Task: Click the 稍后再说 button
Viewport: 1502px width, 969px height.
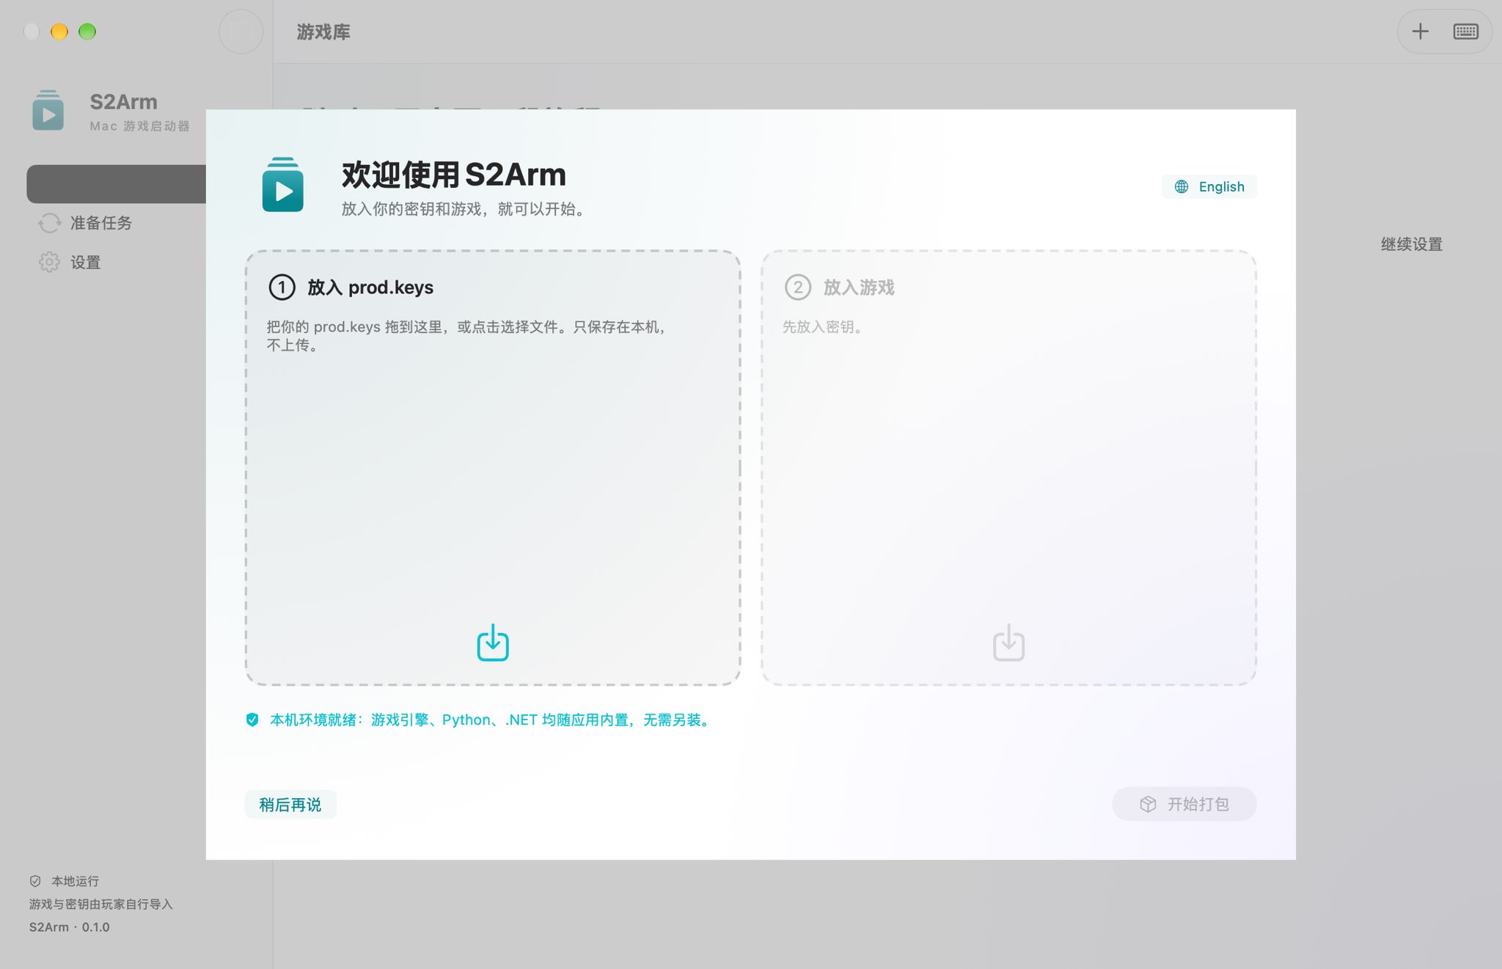Action: click(x=290, y=805)
